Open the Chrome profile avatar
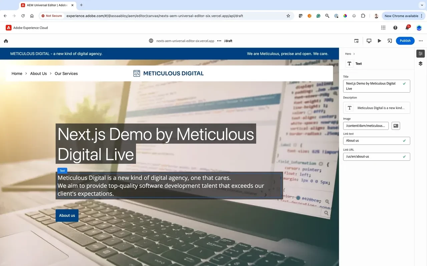This screenshot has width=427, height=266. tap(376, 16)
